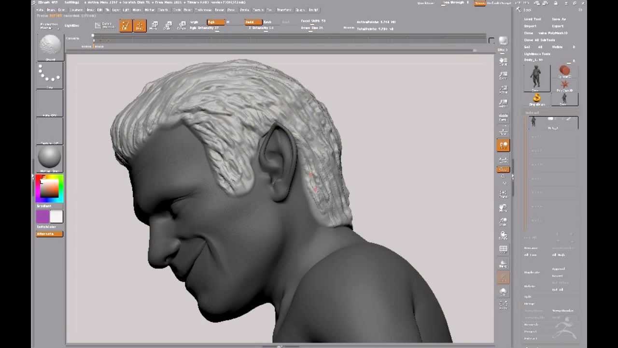This screenshot has width=618, height=348.
Task: Toggle the PolyF polyframe icon
Action: point(503,250)
